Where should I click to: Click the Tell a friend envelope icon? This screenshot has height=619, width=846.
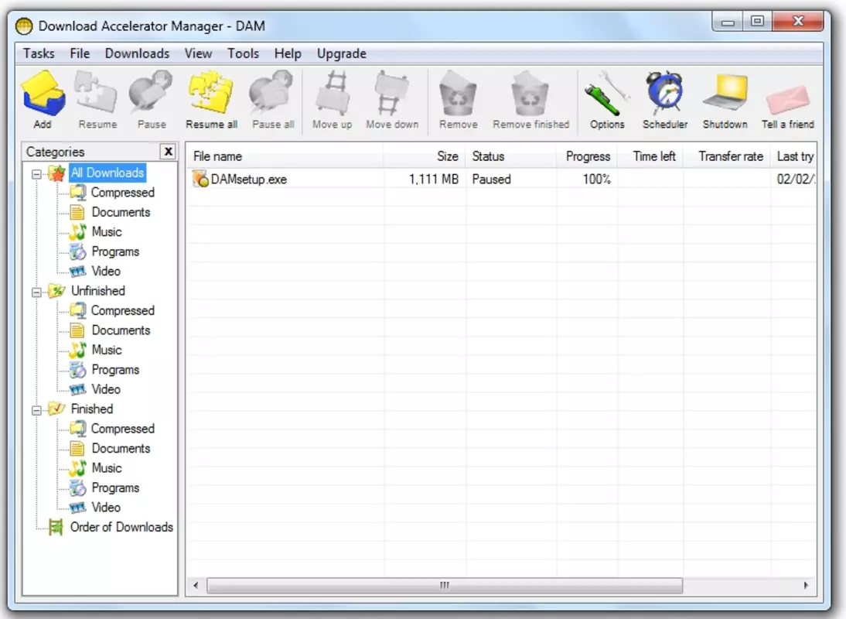[788, 99]
